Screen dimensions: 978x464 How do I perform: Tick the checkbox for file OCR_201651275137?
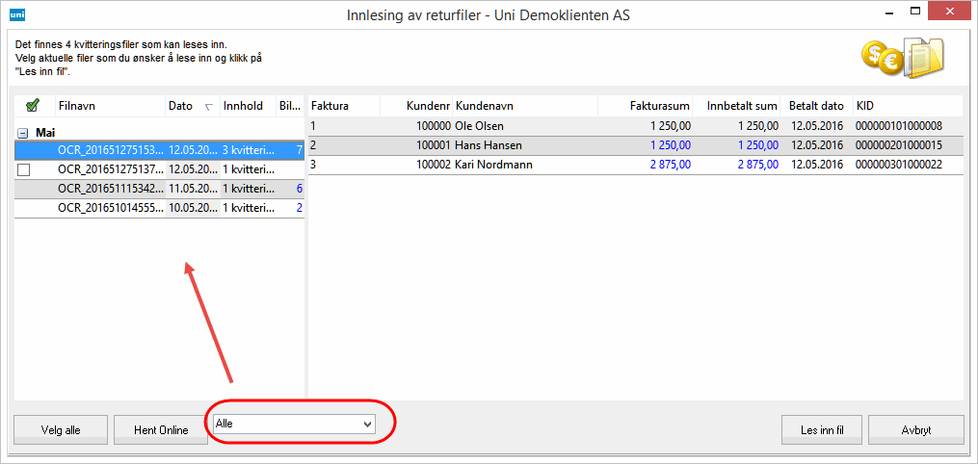[24, 169]
